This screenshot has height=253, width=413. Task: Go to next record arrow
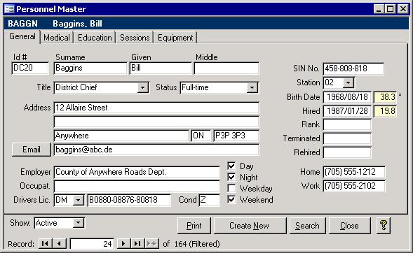[123, 243]
